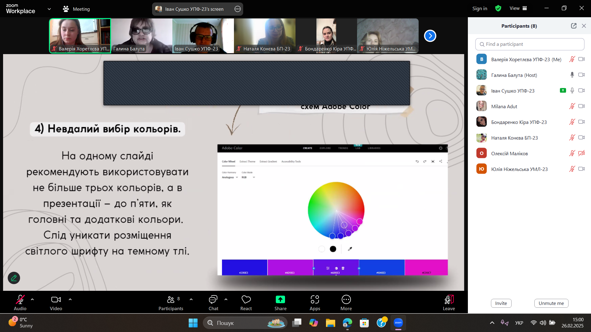
Task: Click the Find a participant field
Action: coord(529,44)
